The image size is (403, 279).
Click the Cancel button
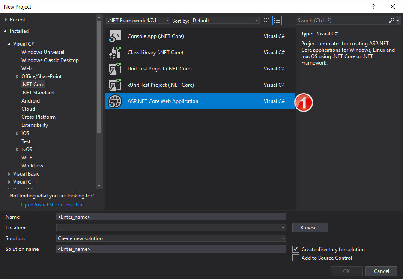(382, 271)
